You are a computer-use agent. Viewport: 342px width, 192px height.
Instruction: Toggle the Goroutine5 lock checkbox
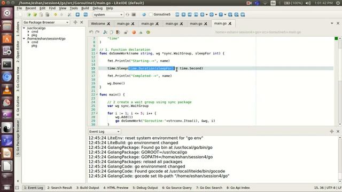pyautogui.click(x=151, y=14)
